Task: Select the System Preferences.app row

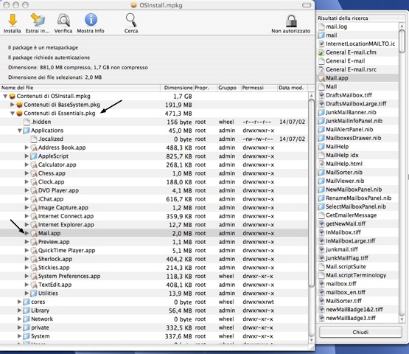Action: 154,277
